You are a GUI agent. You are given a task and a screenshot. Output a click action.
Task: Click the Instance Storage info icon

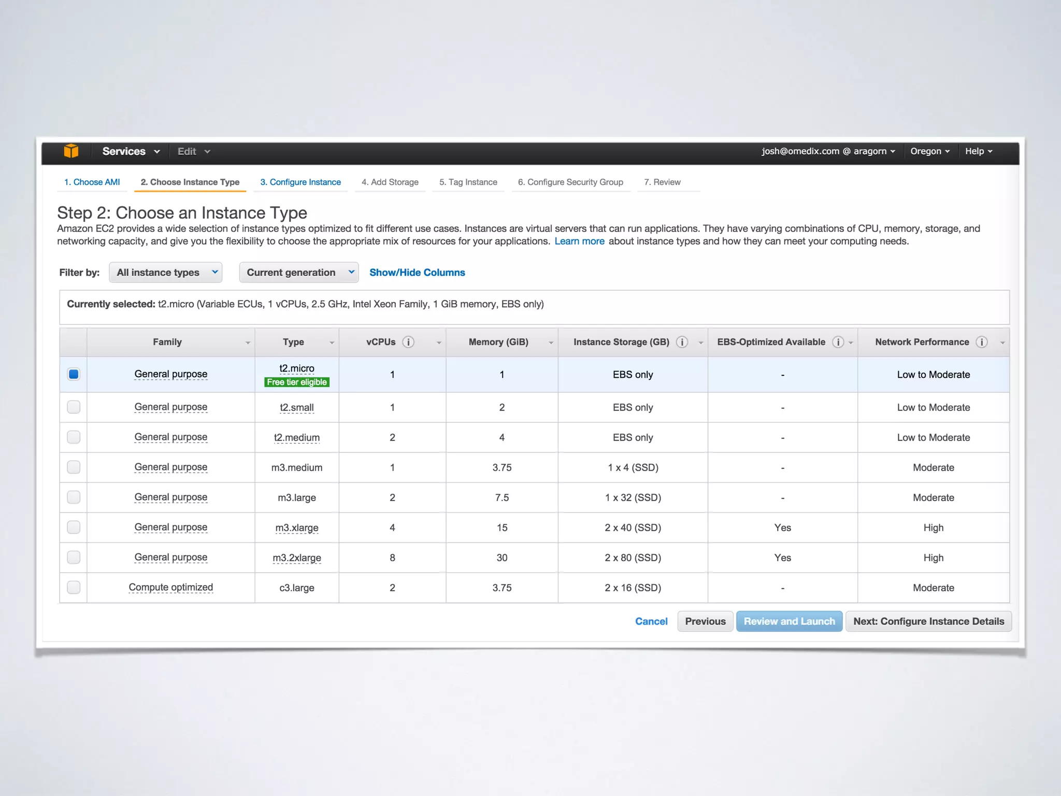(x=682, y=342)
